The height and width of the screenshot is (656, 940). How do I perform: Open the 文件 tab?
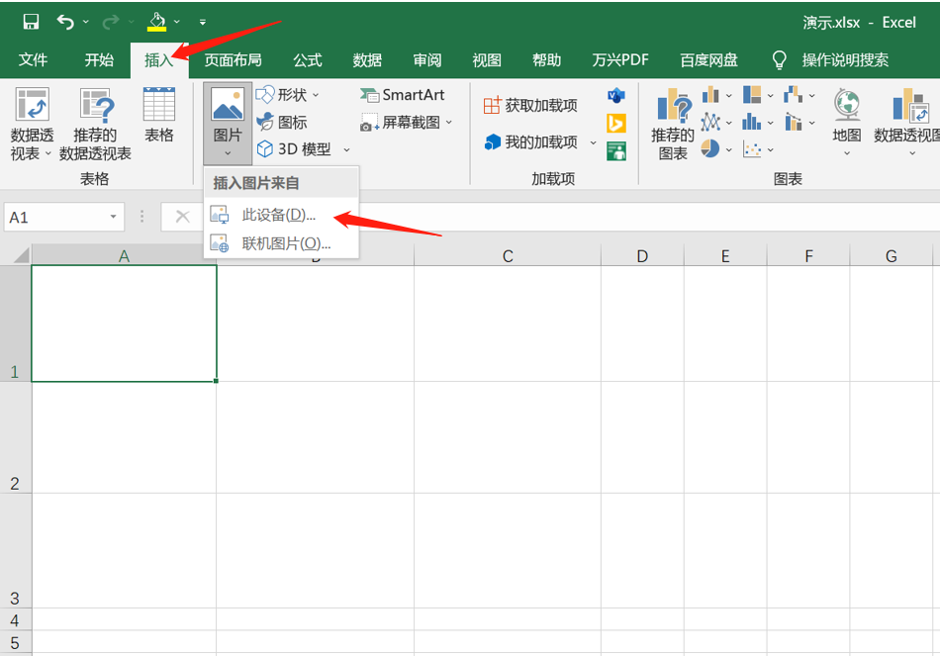click(x=33, y=60)
